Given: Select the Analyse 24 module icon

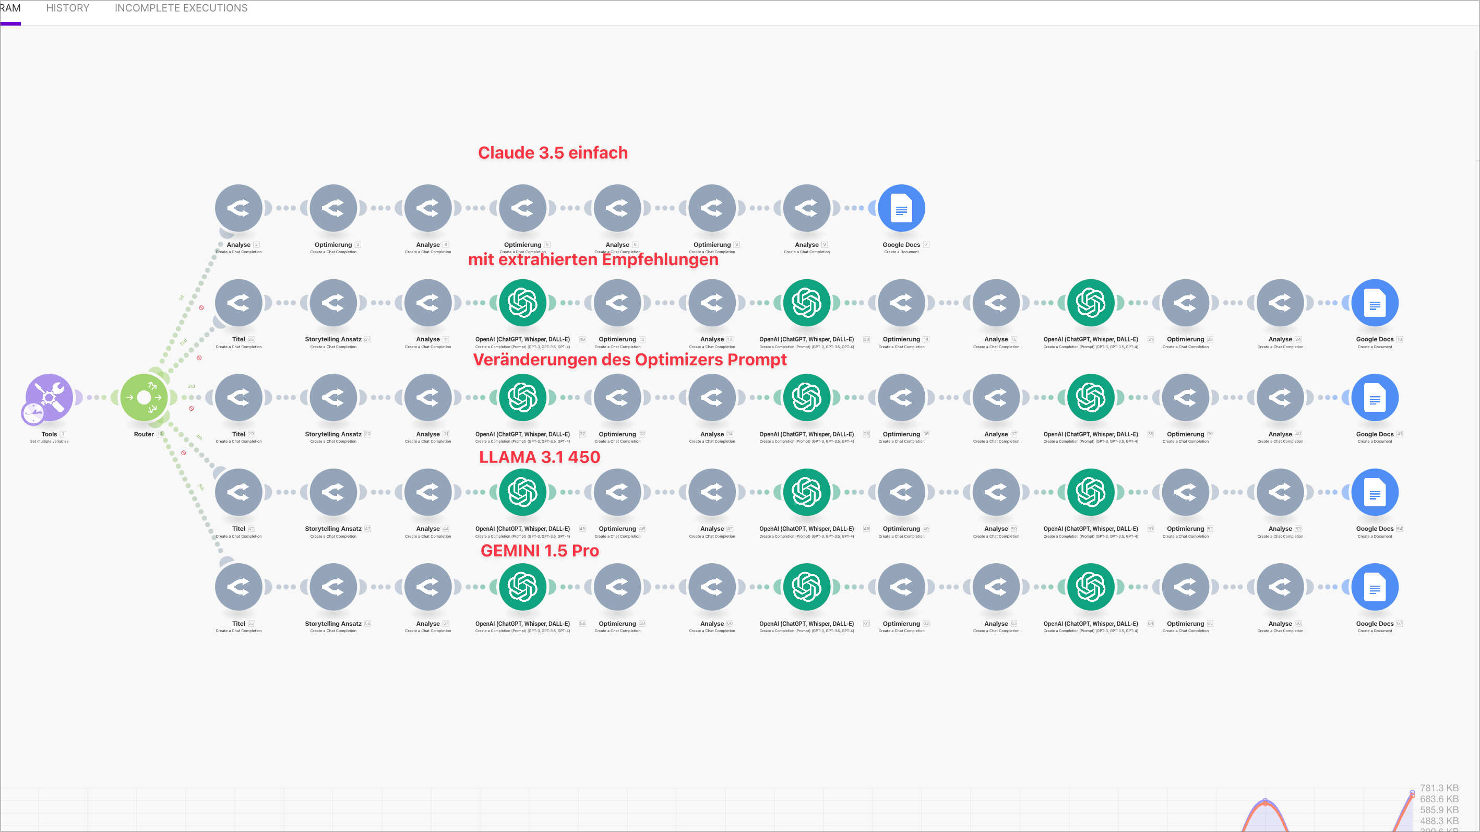Looking at the screenshot, I should [1281, 303].
